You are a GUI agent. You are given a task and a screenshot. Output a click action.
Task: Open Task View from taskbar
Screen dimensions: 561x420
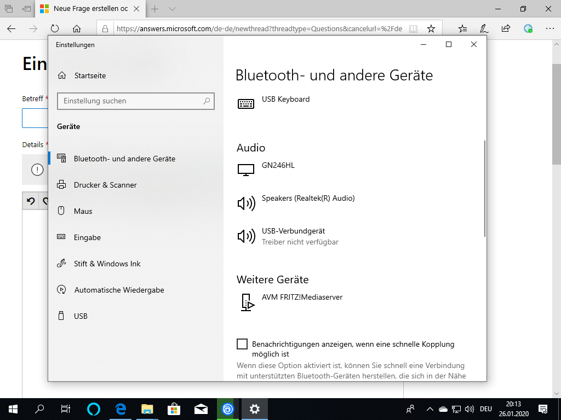point(66,409)
